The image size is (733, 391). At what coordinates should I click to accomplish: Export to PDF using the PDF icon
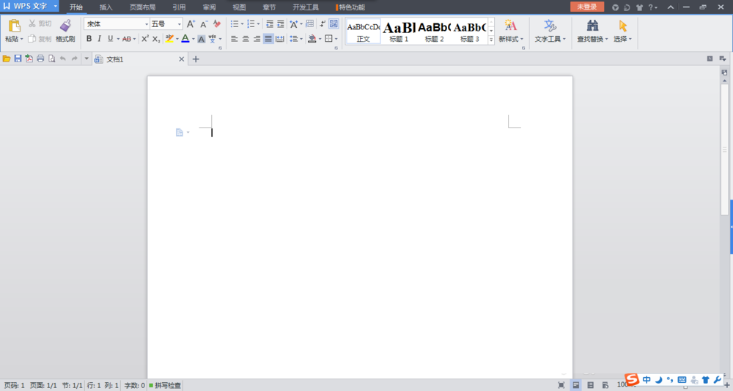coord(29,59)
